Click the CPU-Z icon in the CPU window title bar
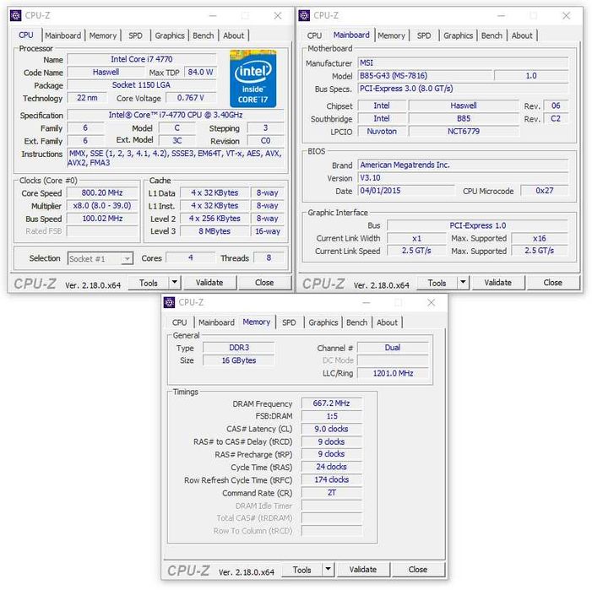This screenshot has height=590, width=592. click(x=15, y=15)
